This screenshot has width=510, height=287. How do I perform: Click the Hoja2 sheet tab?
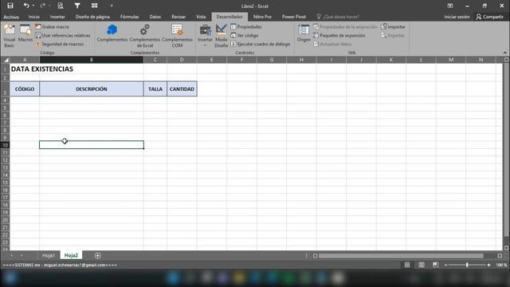(x=71, y=255)
